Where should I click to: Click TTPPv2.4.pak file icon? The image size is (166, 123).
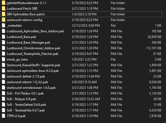point(4,116)
